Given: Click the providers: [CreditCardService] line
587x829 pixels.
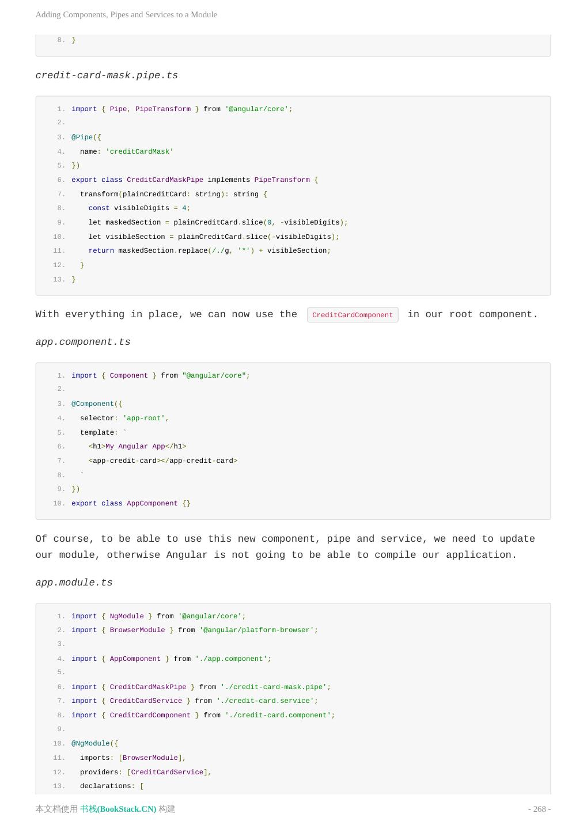Looking at the screenshot, I should 145,772.
